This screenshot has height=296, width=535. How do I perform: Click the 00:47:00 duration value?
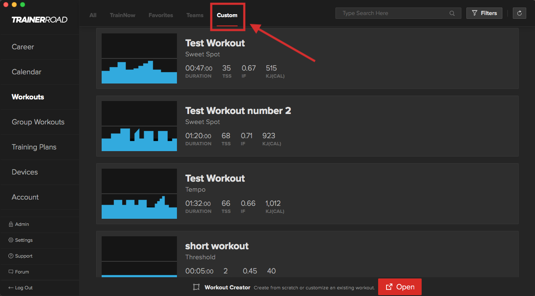(x=199, y=68)
